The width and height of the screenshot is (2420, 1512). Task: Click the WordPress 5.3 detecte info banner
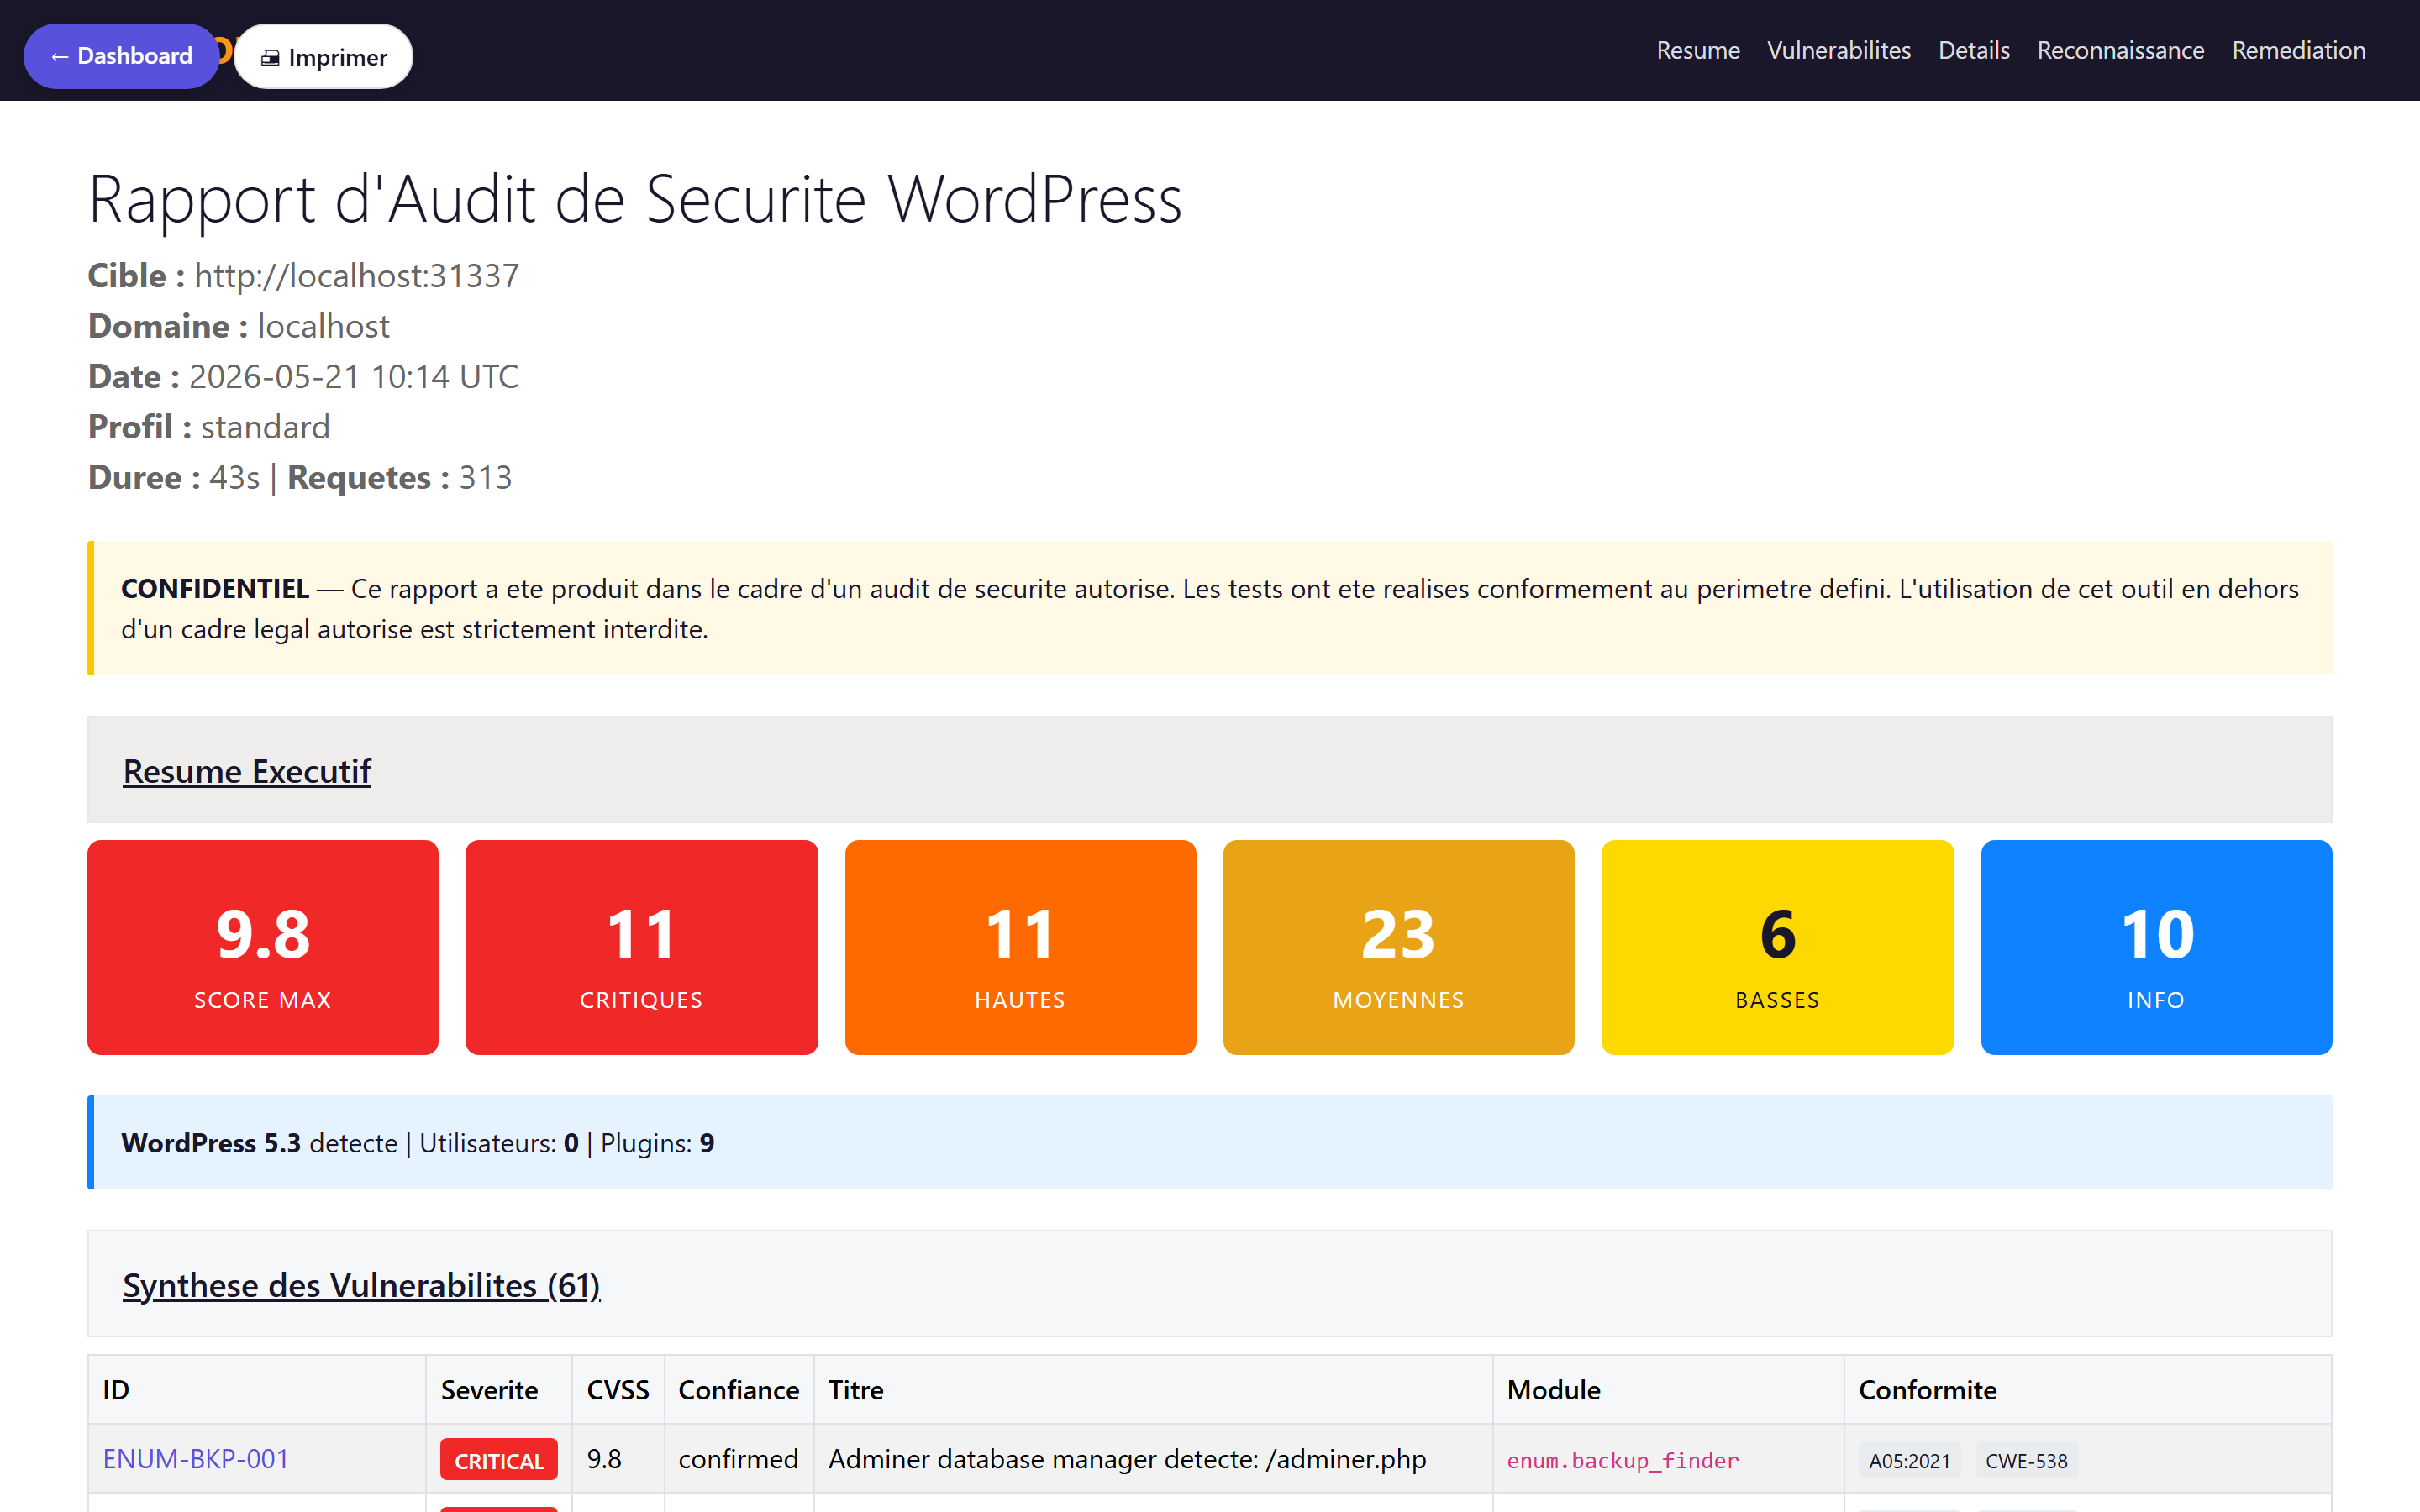click(x=1209, y=1142)
